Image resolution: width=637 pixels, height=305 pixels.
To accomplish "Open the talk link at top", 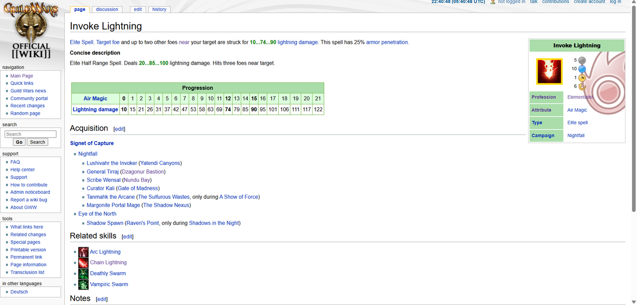I will [x=533, y=2].
